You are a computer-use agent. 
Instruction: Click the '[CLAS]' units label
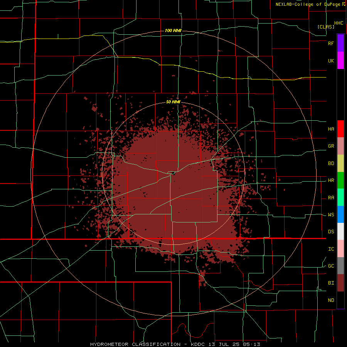326,27
